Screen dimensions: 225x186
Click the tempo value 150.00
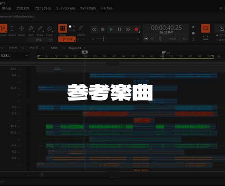(172, 39)
